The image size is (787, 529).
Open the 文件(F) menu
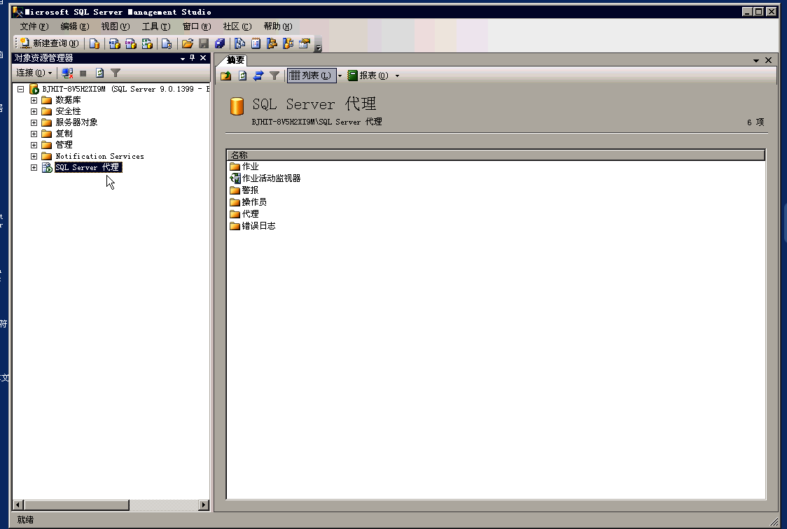coord(34,27)
